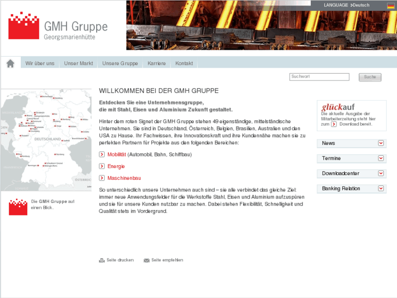The image size is (397, 298).
Task: Click the envelope icon beside Seite empfehlen
Action: point(146,260)
